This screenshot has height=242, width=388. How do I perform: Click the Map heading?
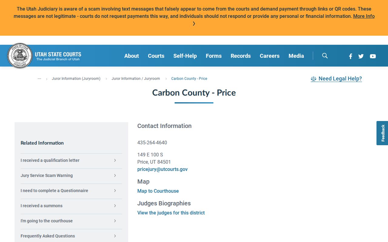[x=143, y=181]
